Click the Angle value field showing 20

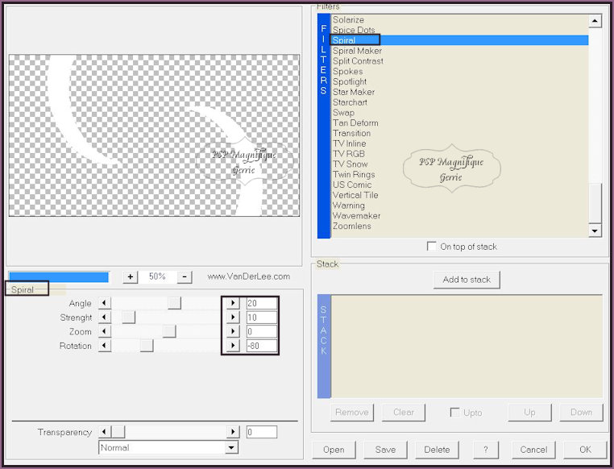click(262, 303)
